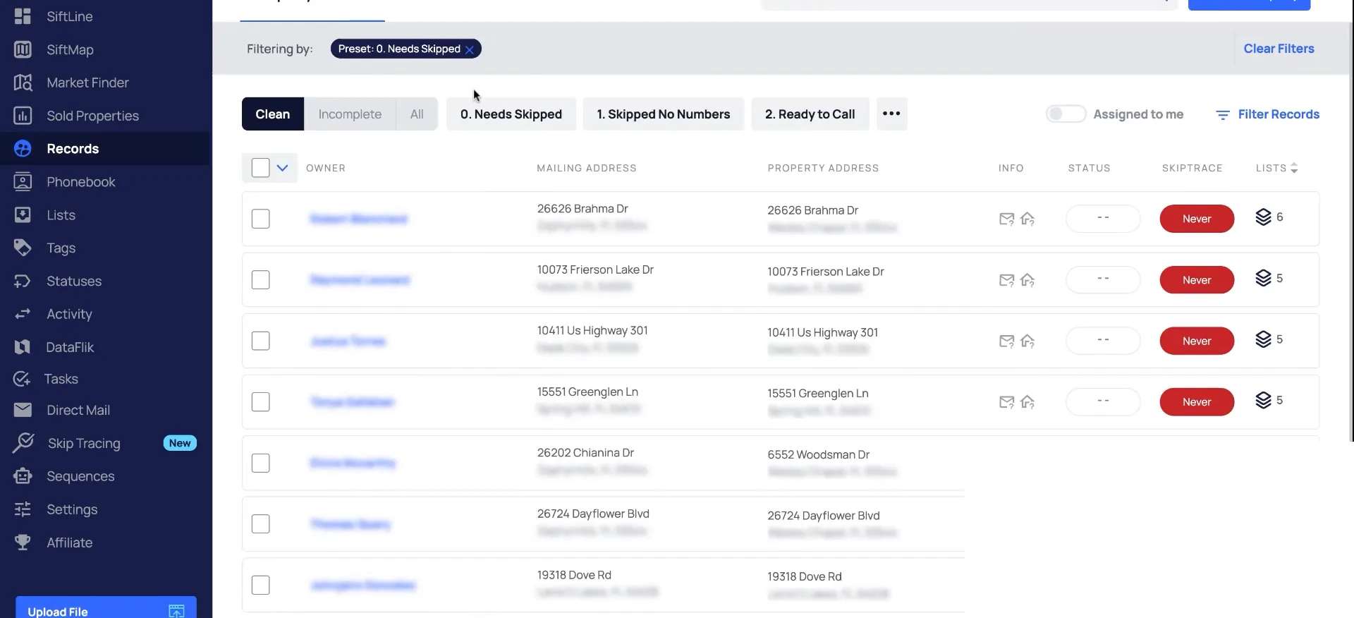Open status selector for 10411 Us Highway 301
Image resolution: width=1354 pixels, height=618 pixels.
tap(1103, 341)
